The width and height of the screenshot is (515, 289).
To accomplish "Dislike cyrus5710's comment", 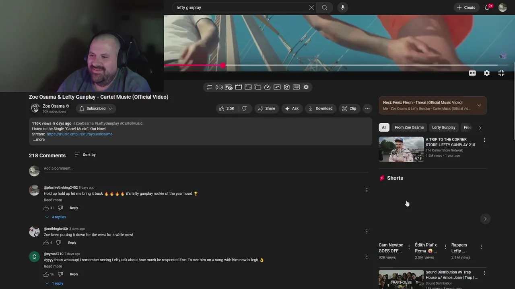I will click(60, 274).
